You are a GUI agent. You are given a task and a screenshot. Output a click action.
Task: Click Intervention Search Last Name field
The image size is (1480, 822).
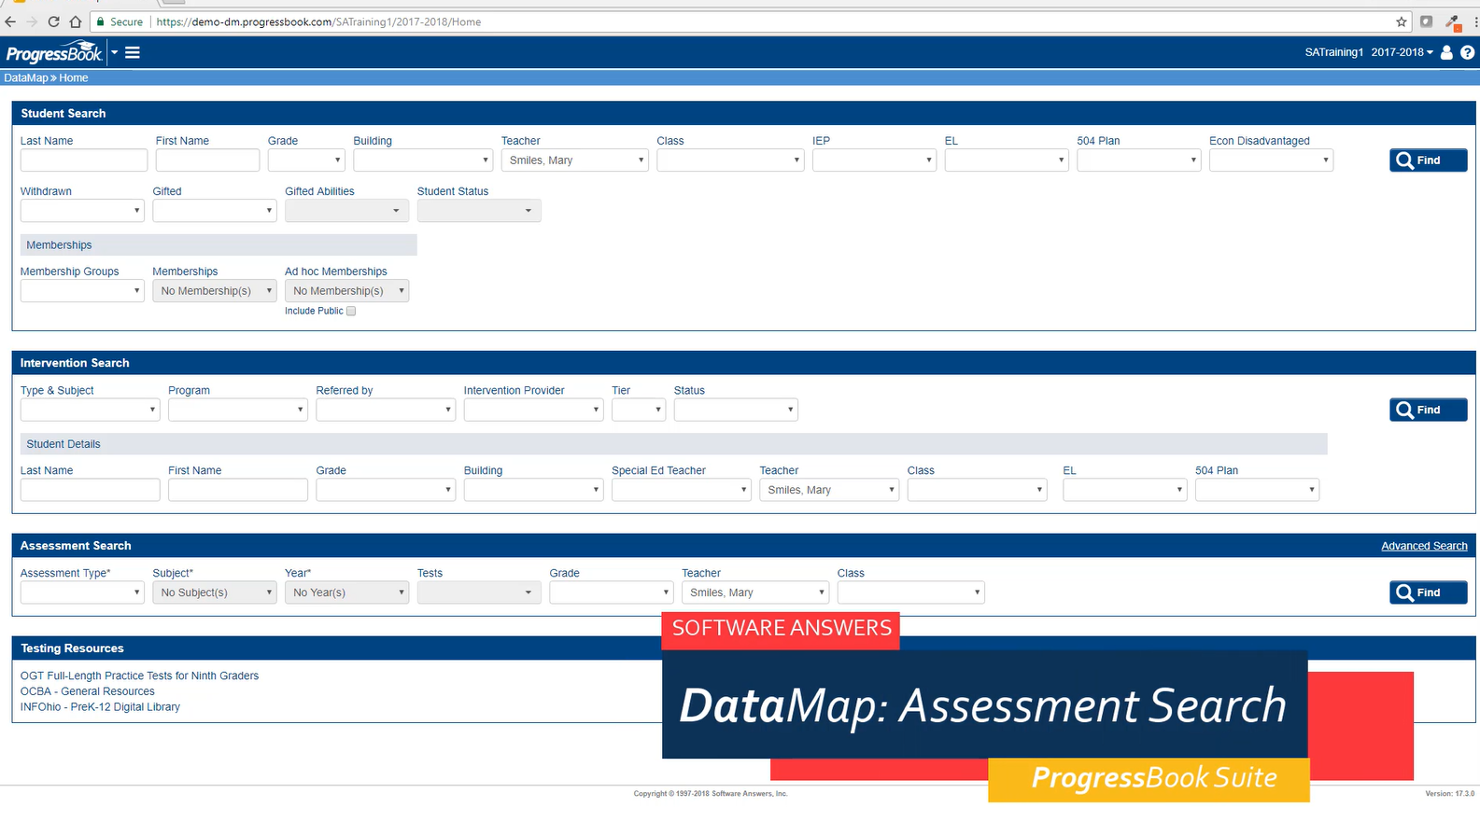coord(91,490)
